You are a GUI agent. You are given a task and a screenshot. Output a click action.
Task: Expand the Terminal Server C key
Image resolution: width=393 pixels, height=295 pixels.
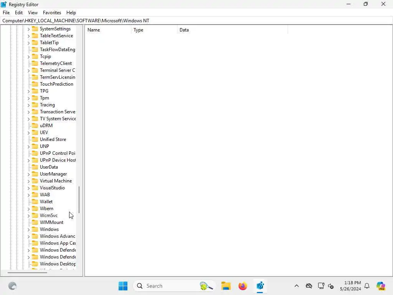[x=28, y=71]
